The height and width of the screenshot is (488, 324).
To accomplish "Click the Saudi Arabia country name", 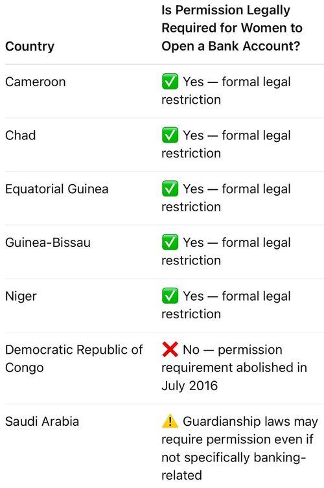I will [x=42, y=421].
